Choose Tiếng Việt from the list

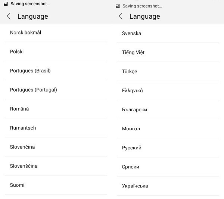click(x=133, y=52)
